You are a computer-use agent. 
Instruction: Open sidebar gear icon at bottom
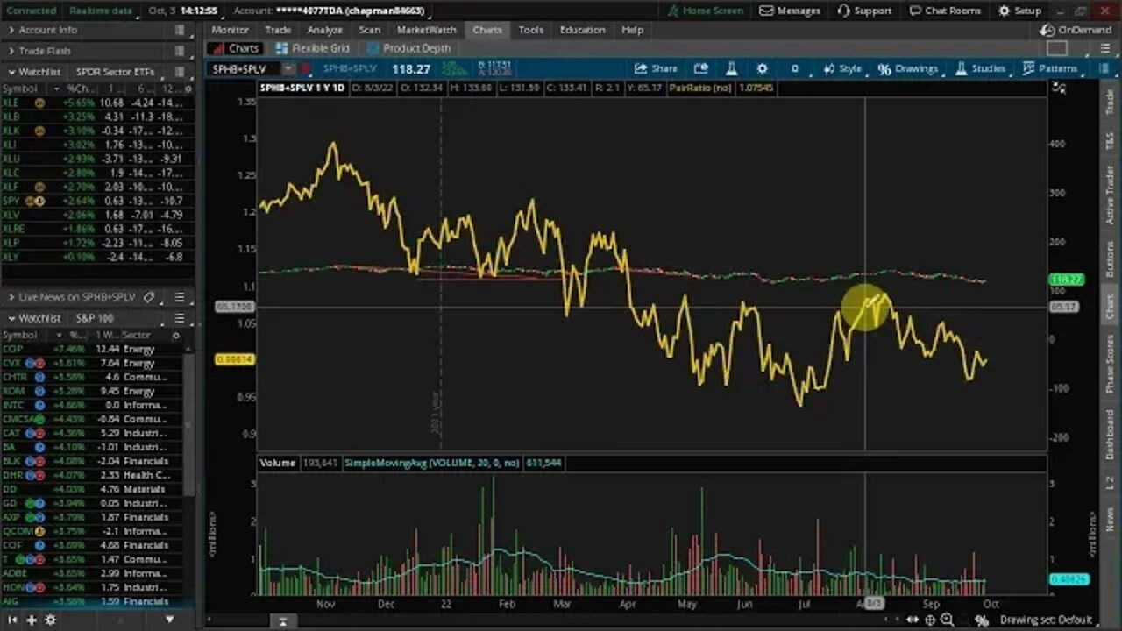click(x=50, y=620)
